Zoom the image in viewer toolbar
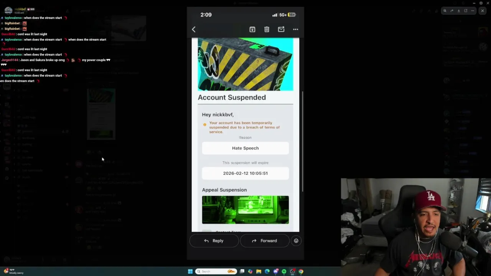491x276 pixels. pyautogui.click(x=445, y=11)
